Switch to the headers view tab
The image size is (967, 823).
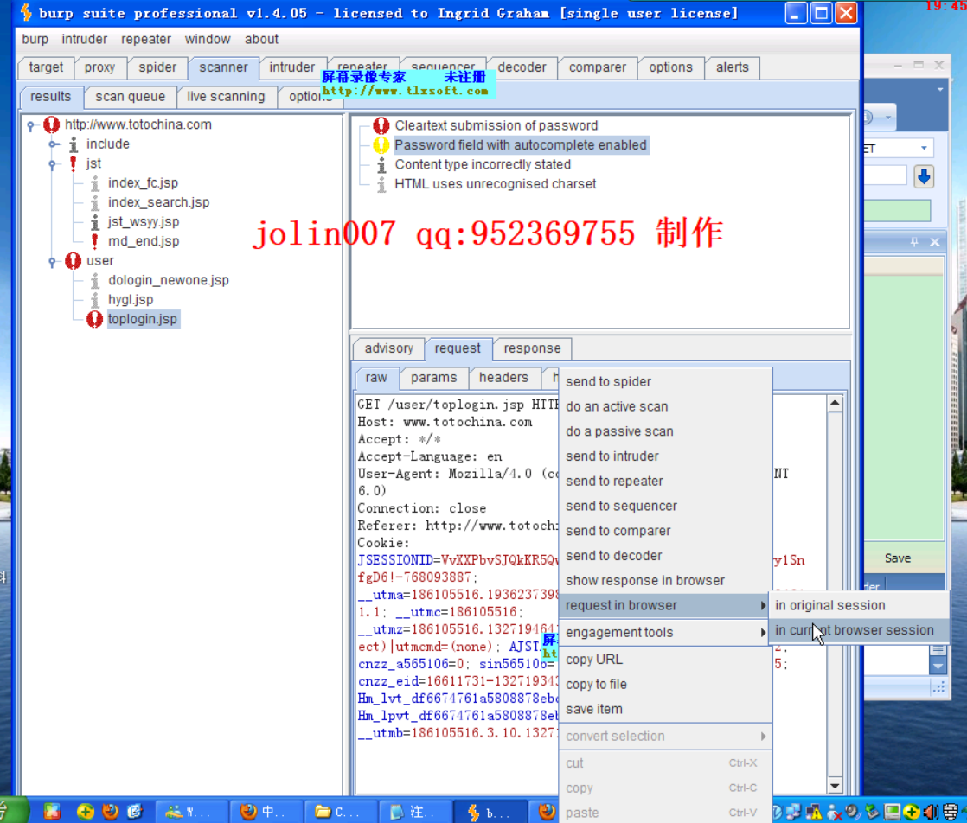(x=504, y=378)
